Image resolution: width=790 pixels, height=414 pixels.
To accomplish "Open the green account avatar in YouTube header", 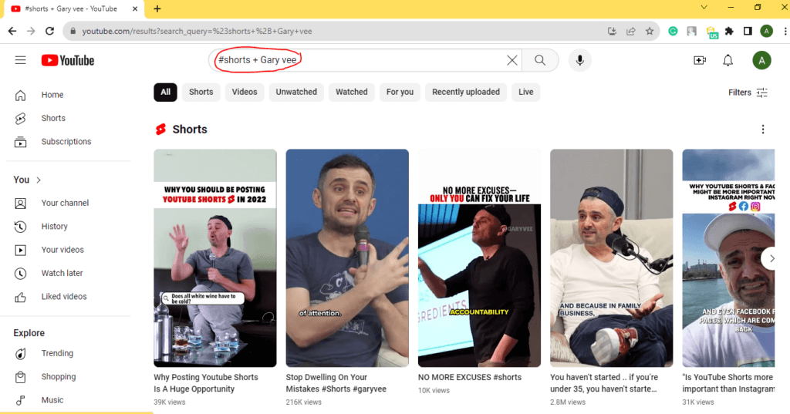I will point(761,60).
